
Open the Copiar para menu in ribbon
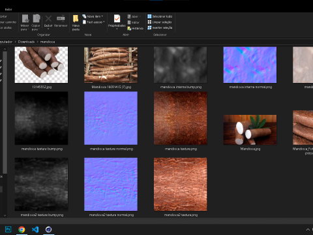point(36,22)
